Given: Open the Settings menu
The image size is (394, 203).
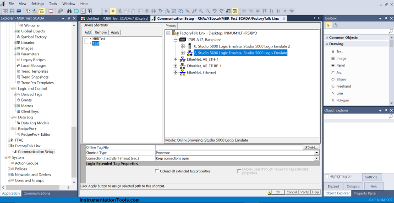Looking at the screenshot, I should pyautogui.click(x=38, y=4).
